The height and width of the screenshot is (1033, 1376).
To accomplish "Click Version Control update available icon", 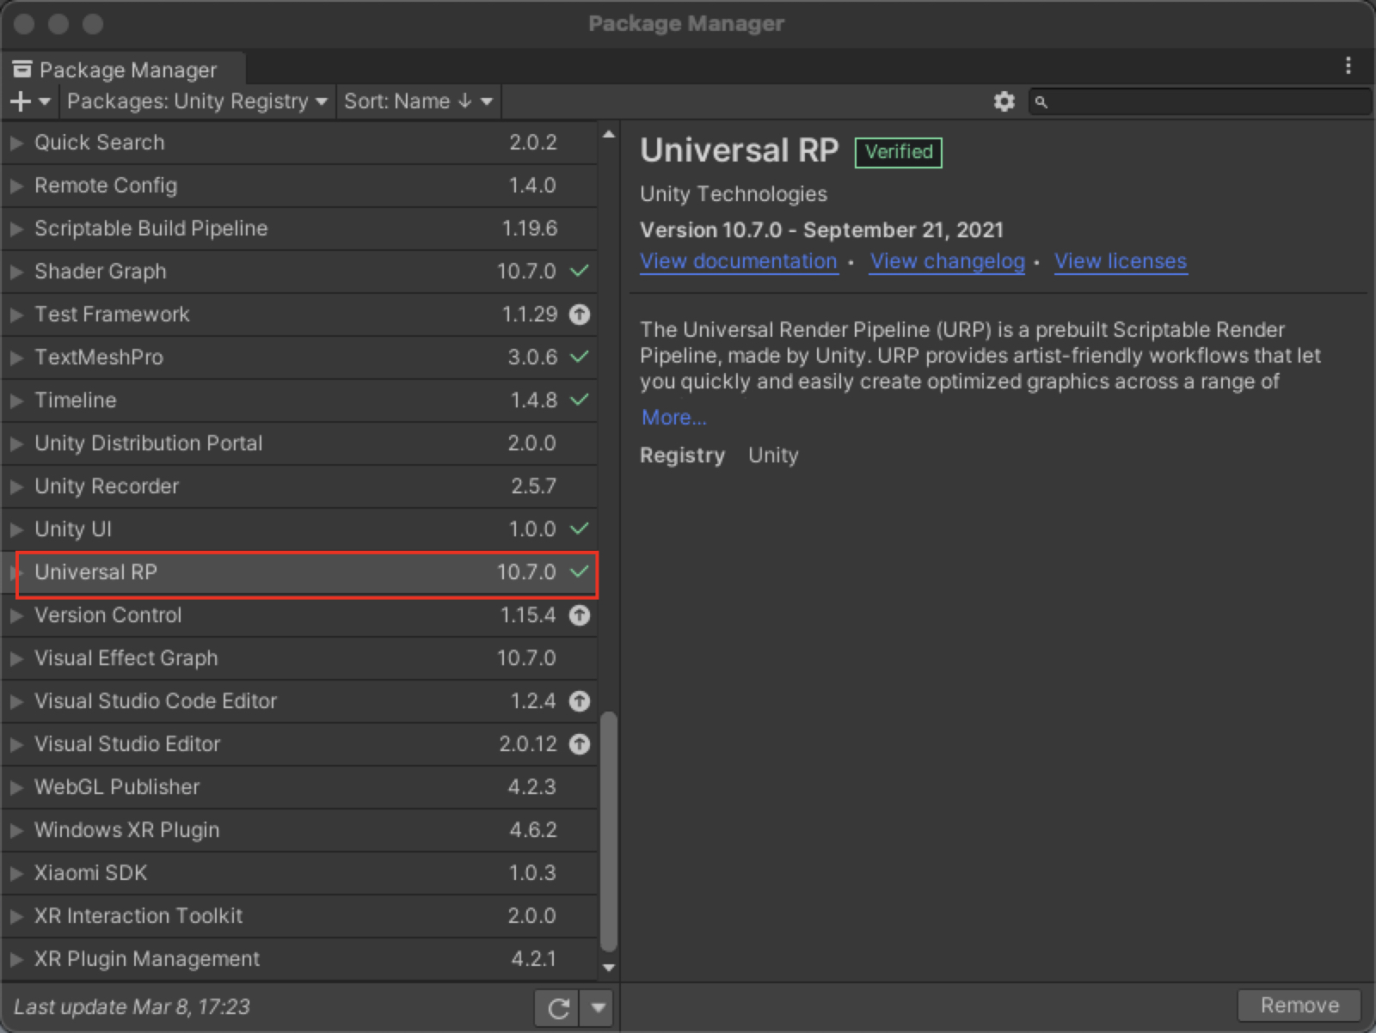I will (580, 615).
